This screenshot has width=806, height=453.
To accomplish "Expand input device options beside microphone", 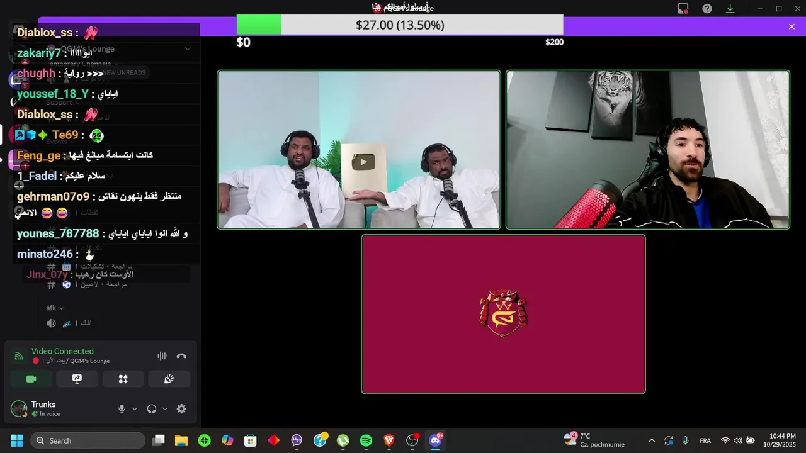I will coord(134,409).
